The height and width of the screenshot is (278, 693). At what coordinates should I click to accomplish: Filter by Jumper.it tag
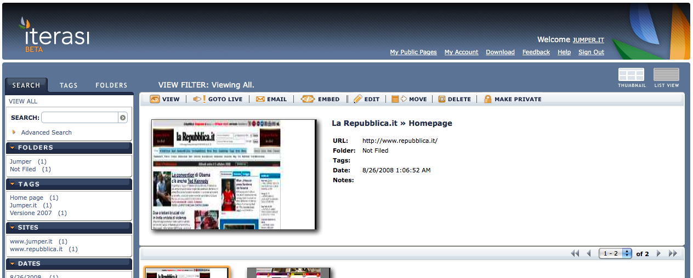point(23,205)
